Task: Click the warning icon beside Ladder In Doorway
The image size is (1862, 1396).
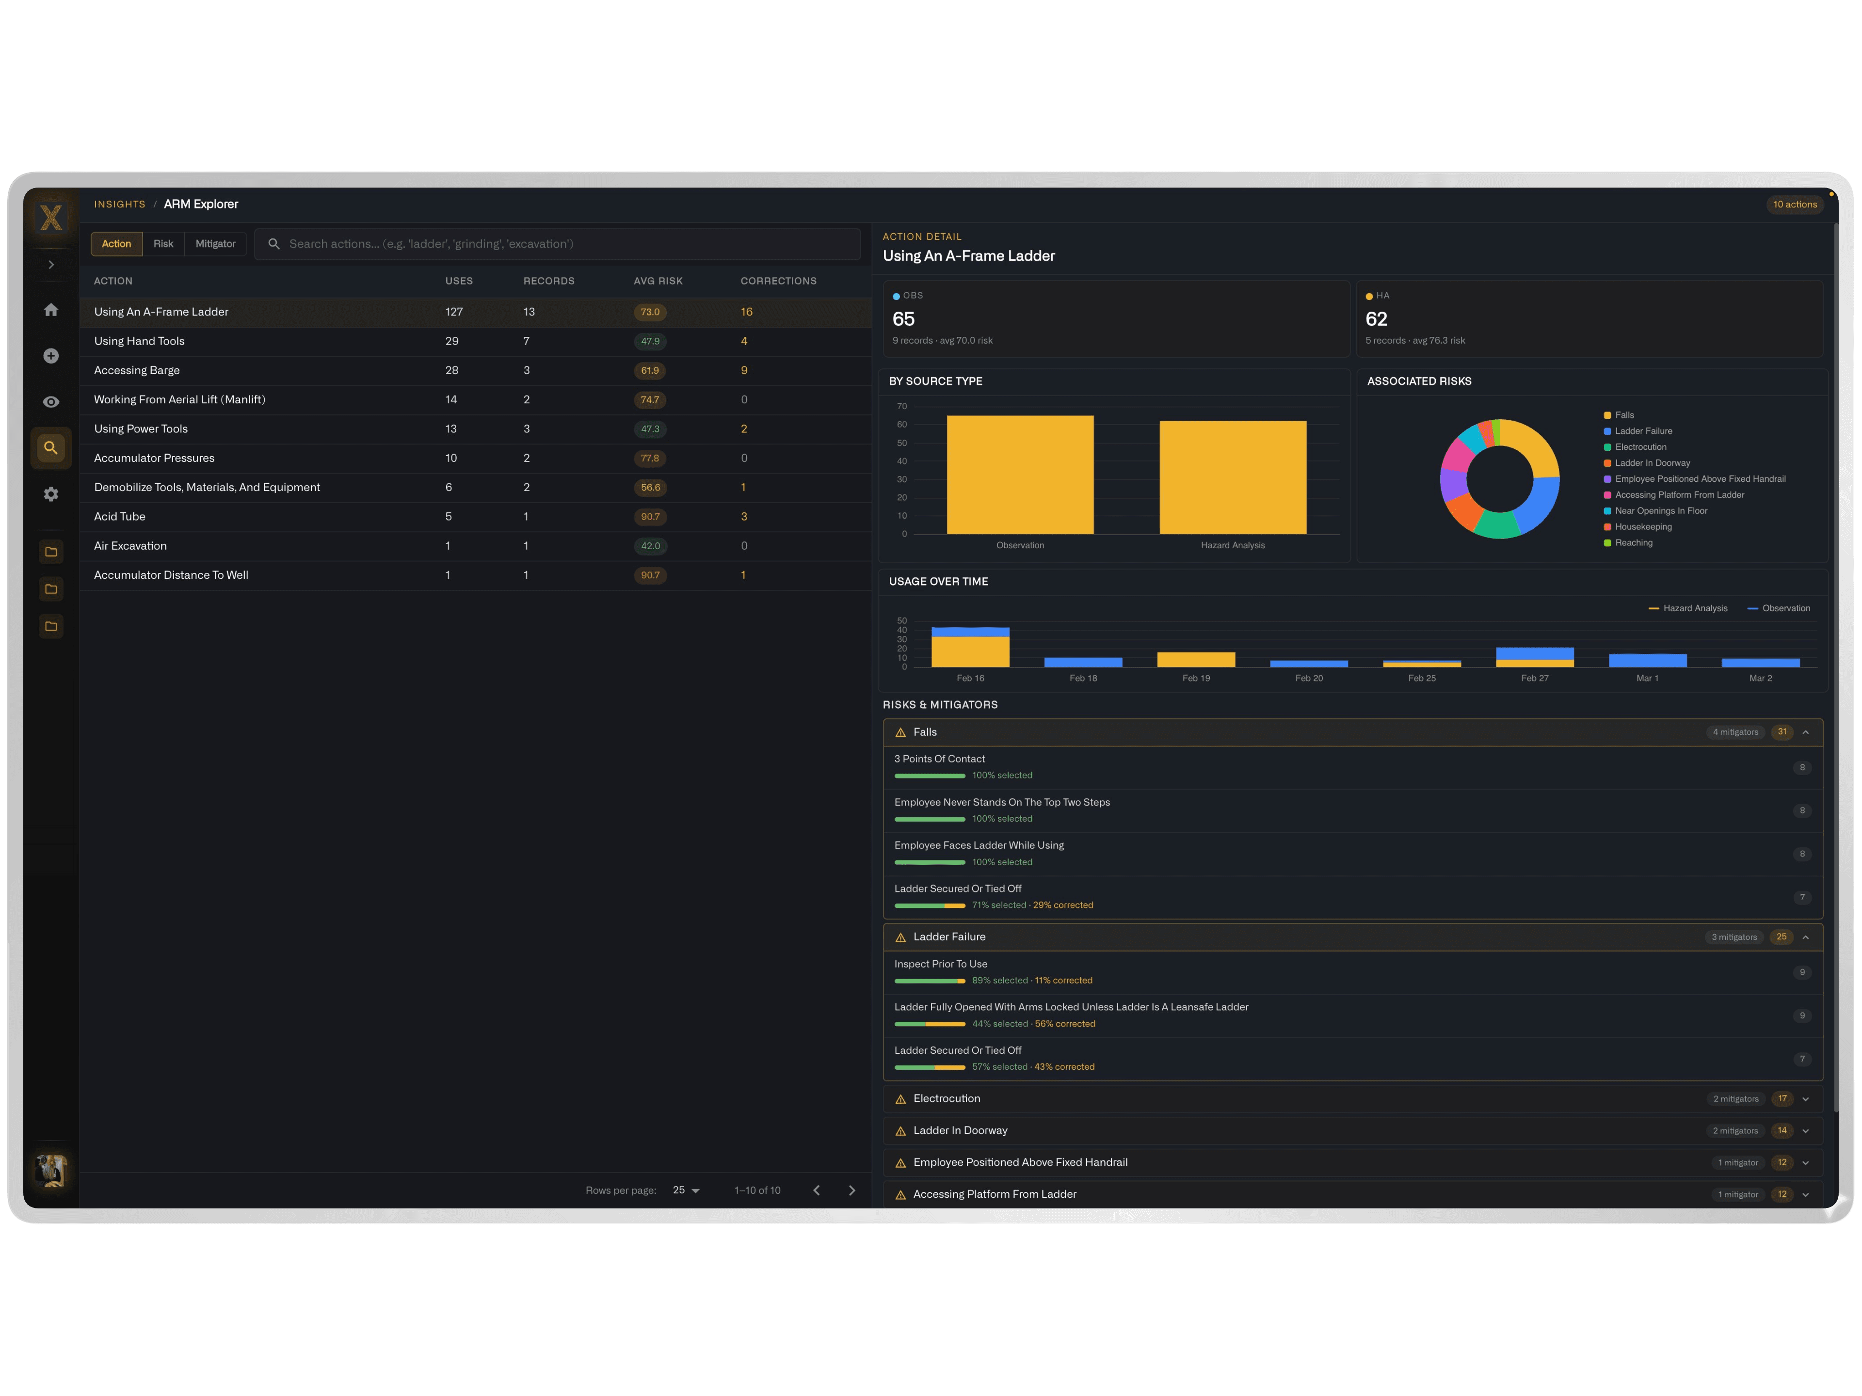Action: point(901,1132)
